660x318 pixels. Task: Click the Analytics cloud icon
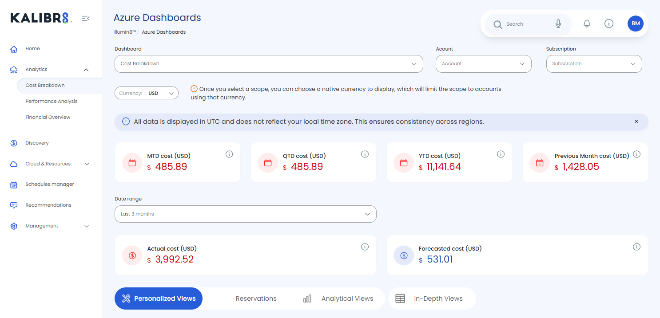(14, 70)
